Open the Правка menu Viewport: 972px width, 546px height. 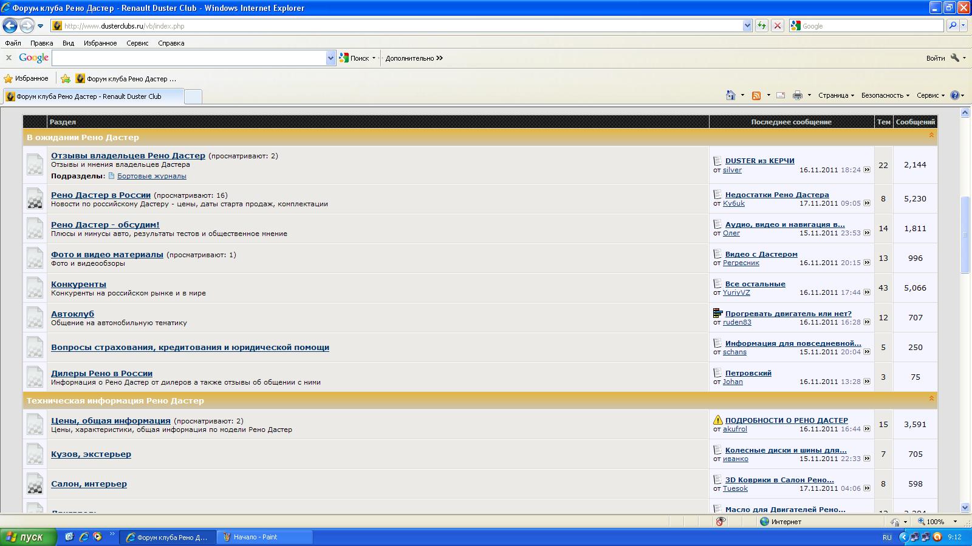coord(42,43)
